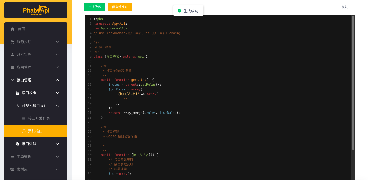This screenshot has height=180, width=368.
Task: Open the 账号管理 menu item
Action: pos(35,54)
